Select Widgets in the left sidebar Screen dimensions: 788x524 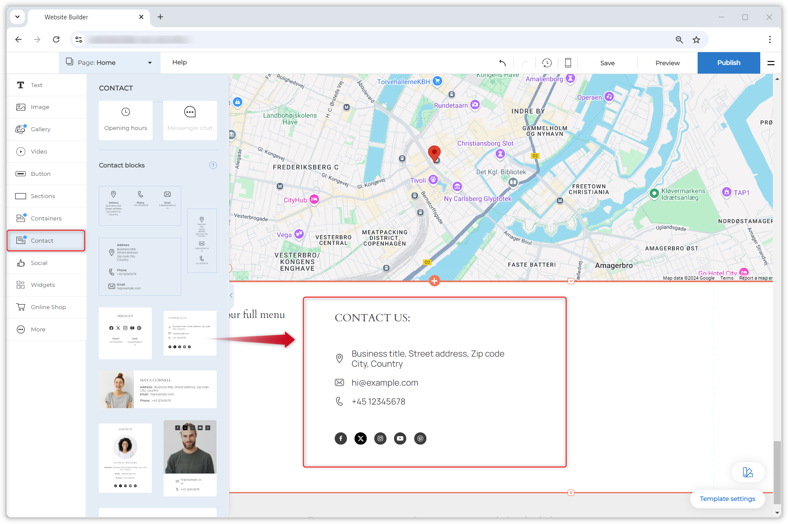coord(42,285)
